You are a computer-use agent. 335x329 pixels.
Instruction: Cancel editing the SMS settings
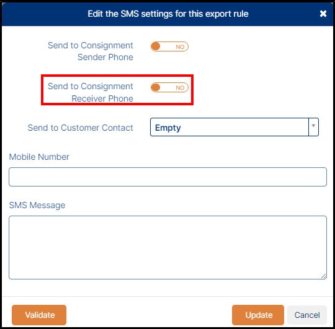(x=307, y=315)
